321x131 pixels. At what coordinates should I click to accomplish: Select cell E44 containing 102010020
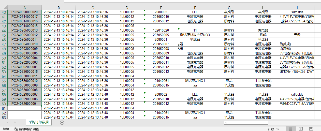[x=161, y=30]
